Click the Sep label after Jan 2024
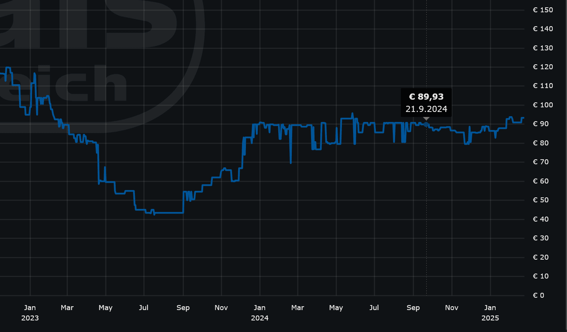 coord(413,308)
